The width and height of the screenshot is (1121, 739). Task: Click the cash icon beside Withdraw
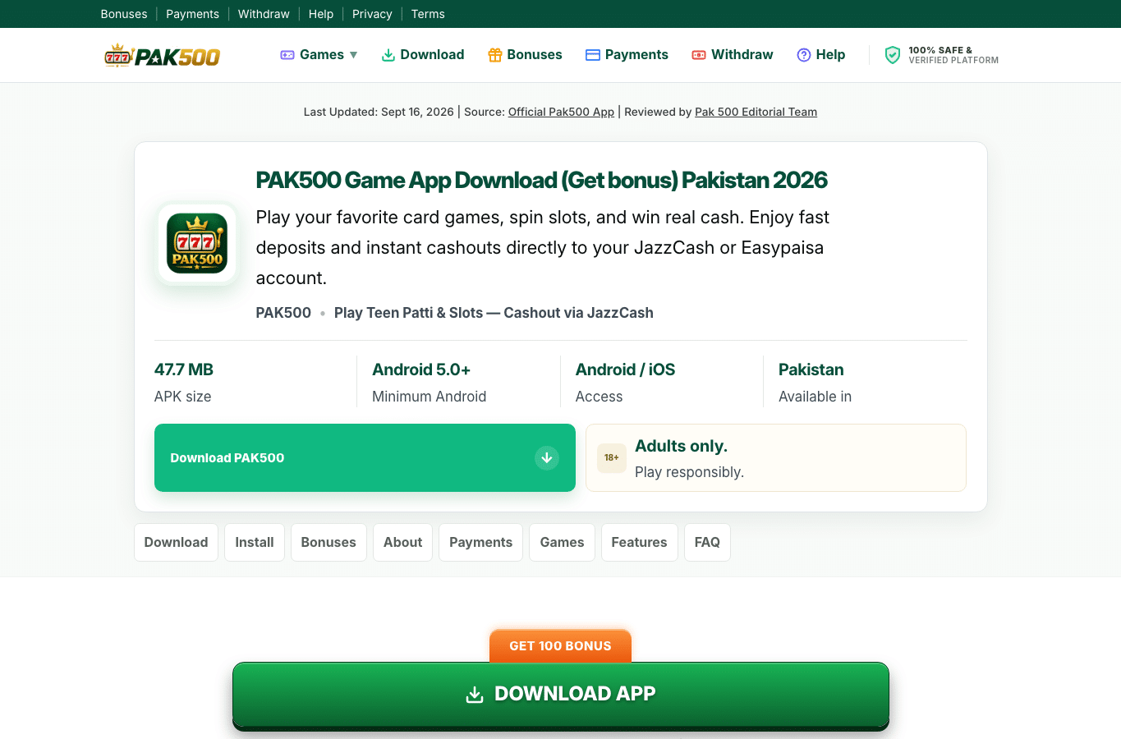[x=699, y=55]
